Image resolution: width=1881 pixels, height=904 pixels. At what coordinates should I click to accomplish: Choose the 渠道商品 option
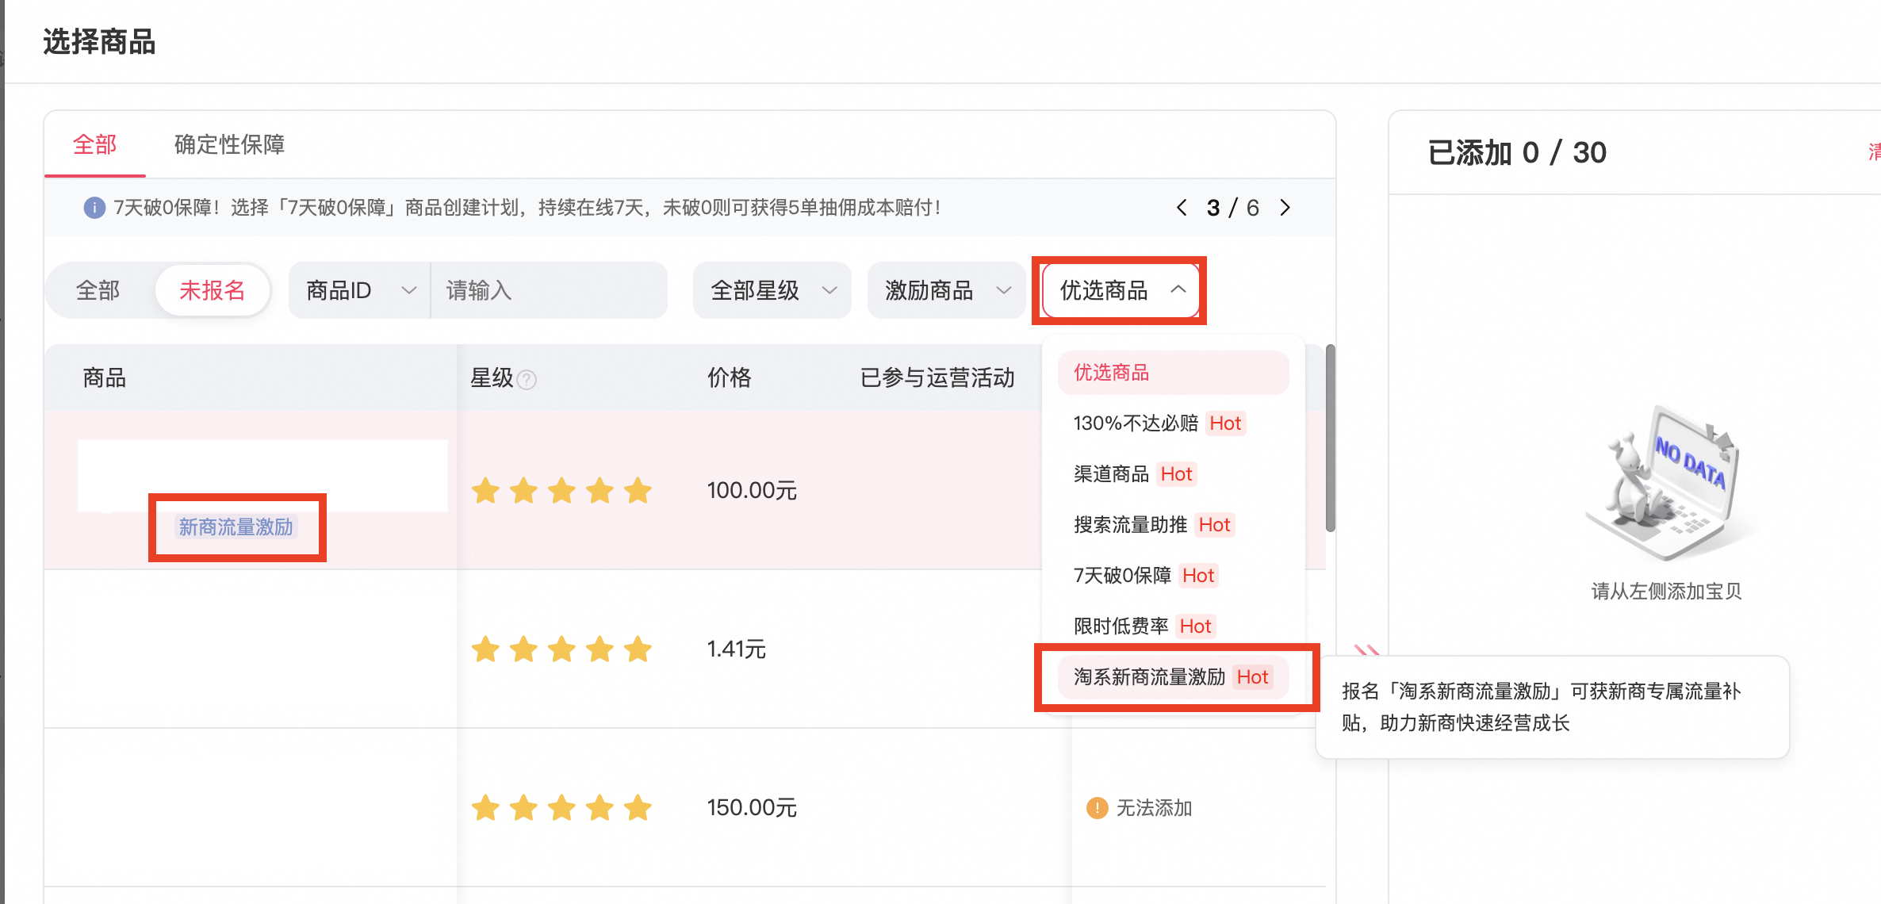click(1173, 474)
